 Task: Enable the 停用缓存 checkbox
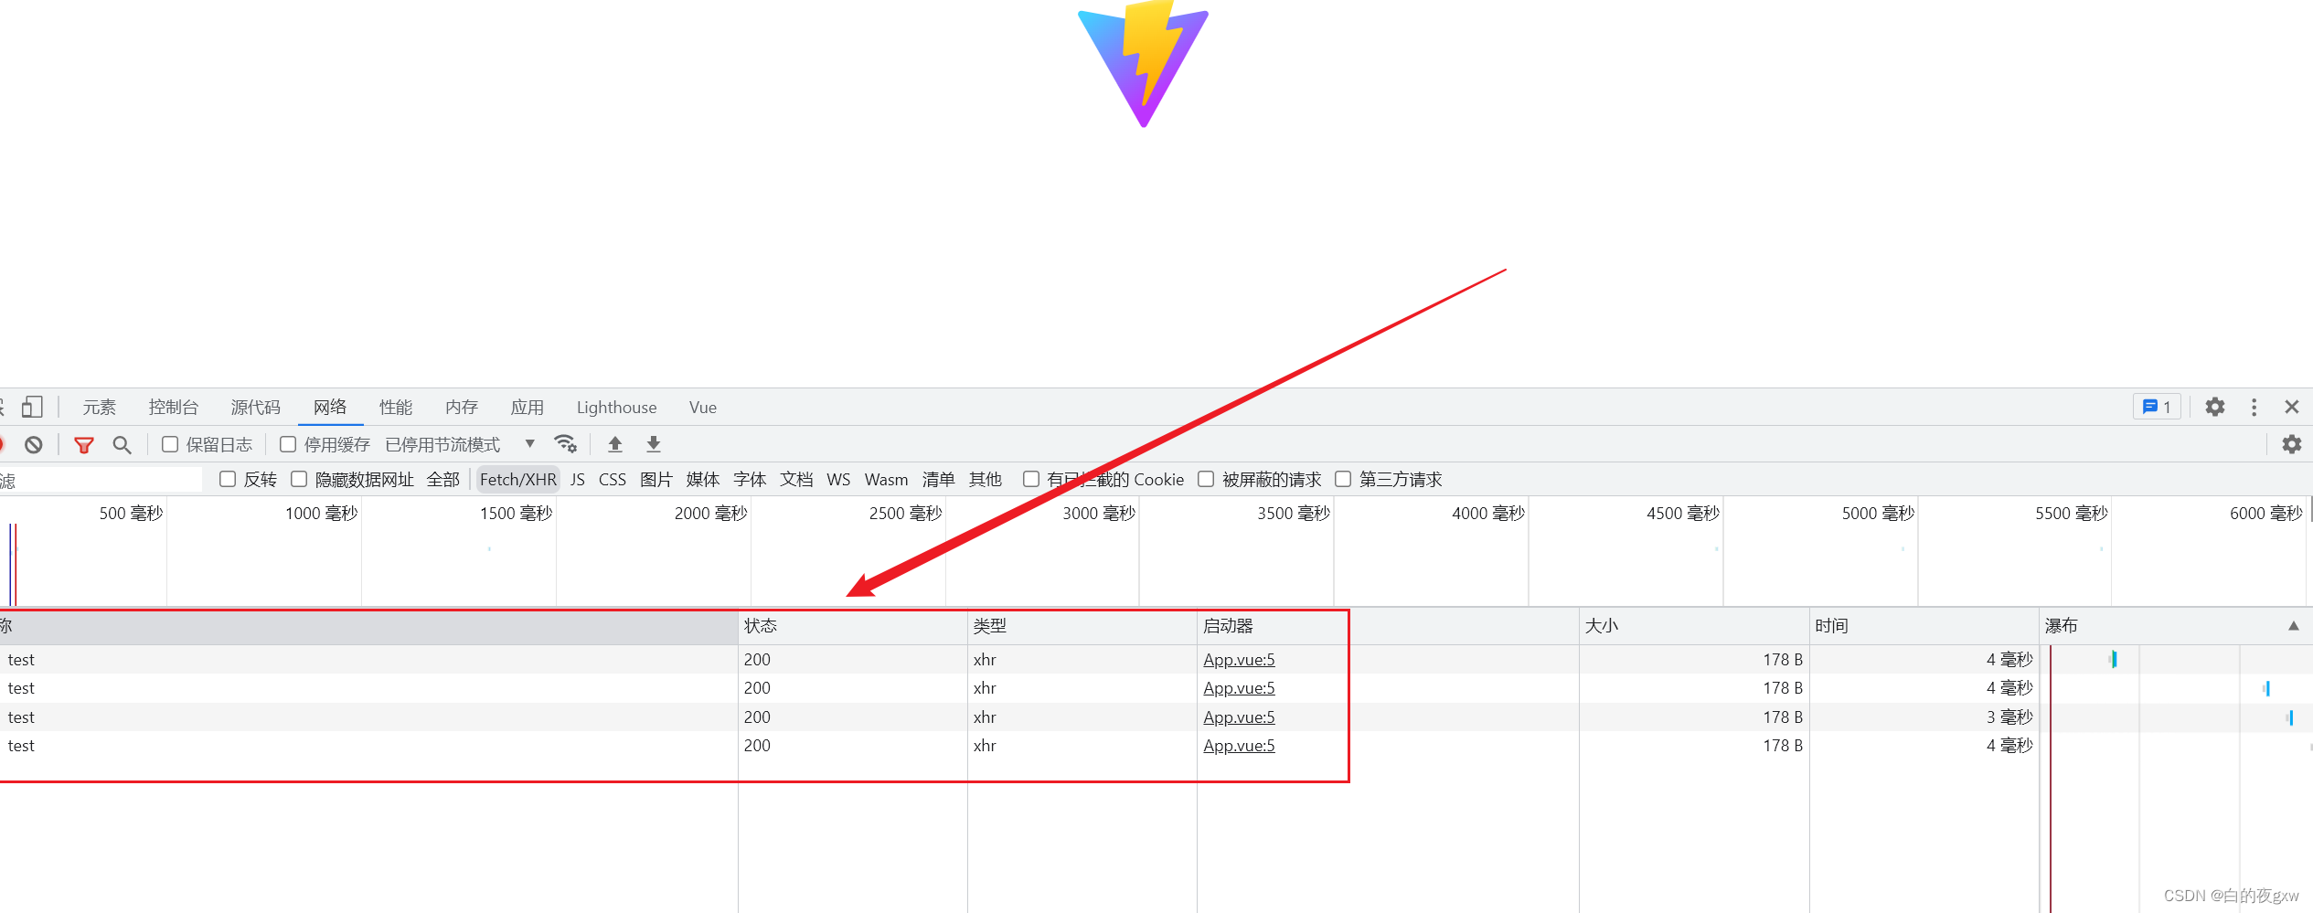288,444
